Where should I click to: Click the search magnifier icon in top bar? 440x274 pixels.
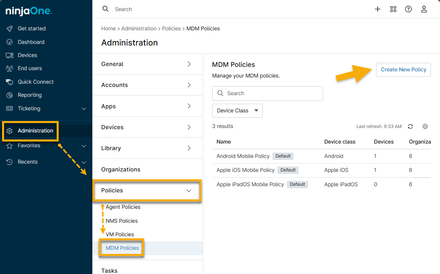(x=105, y=9)
